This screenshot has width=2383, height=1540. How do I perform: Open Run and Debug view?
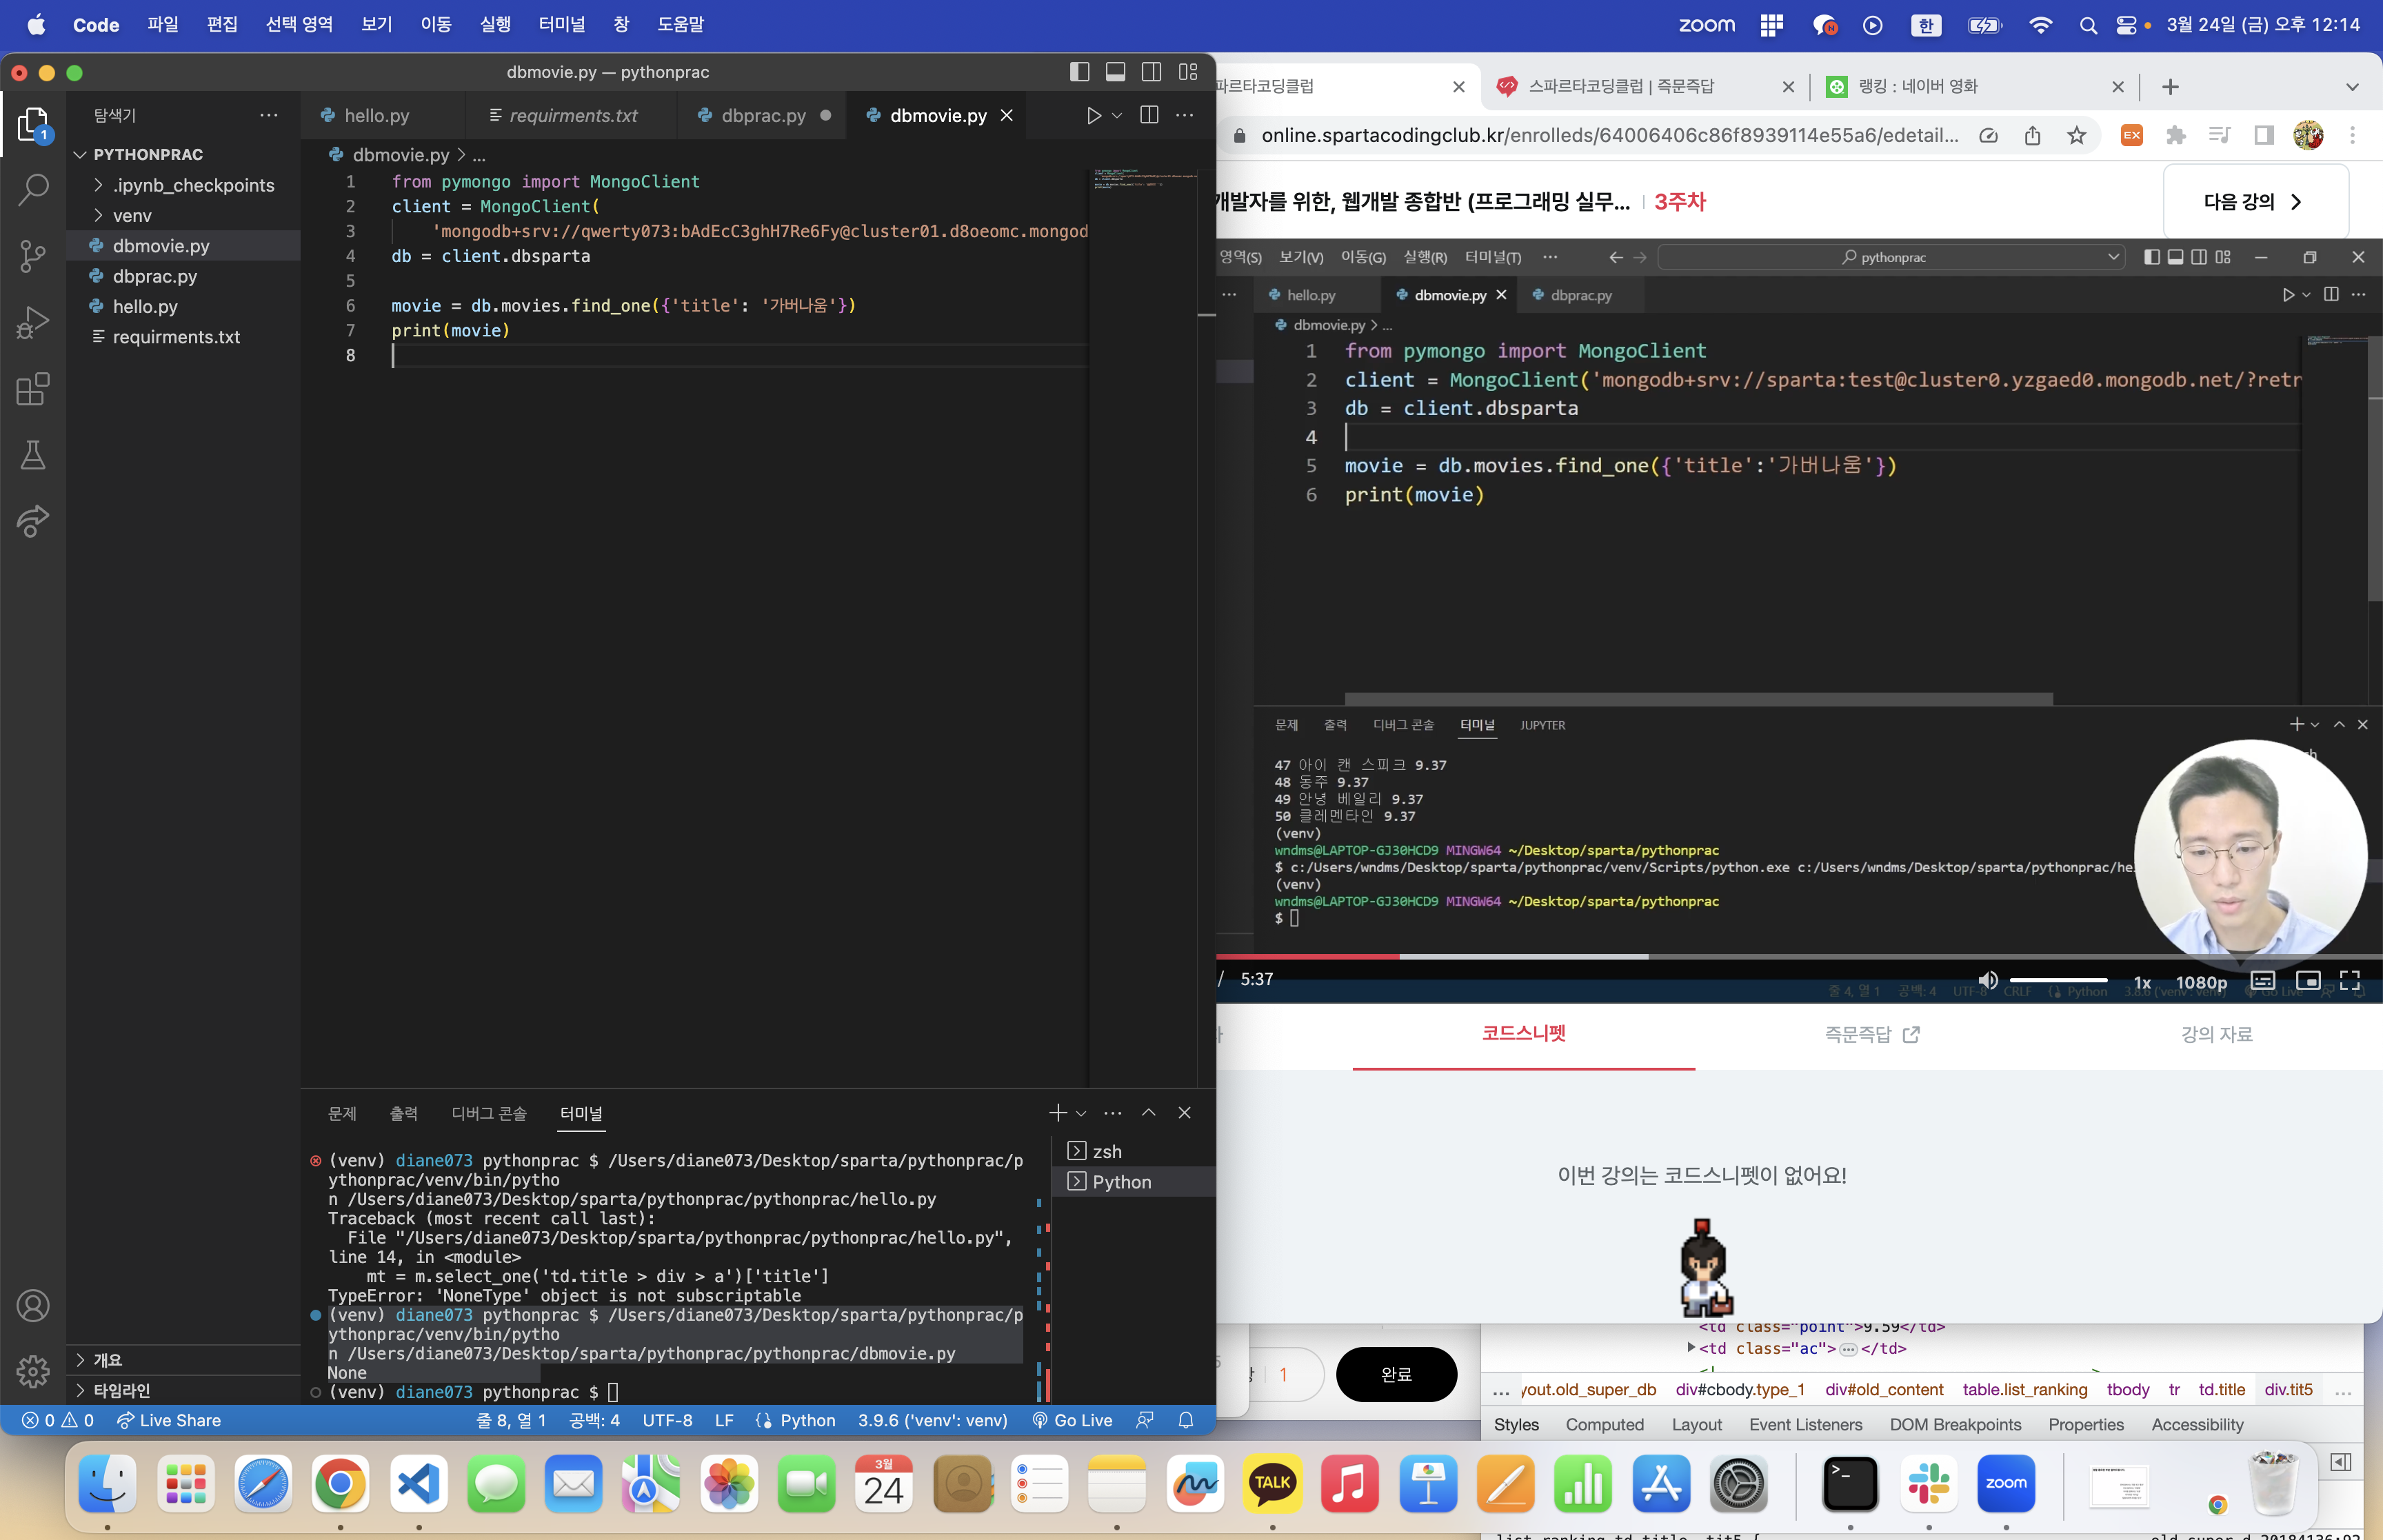33,322
